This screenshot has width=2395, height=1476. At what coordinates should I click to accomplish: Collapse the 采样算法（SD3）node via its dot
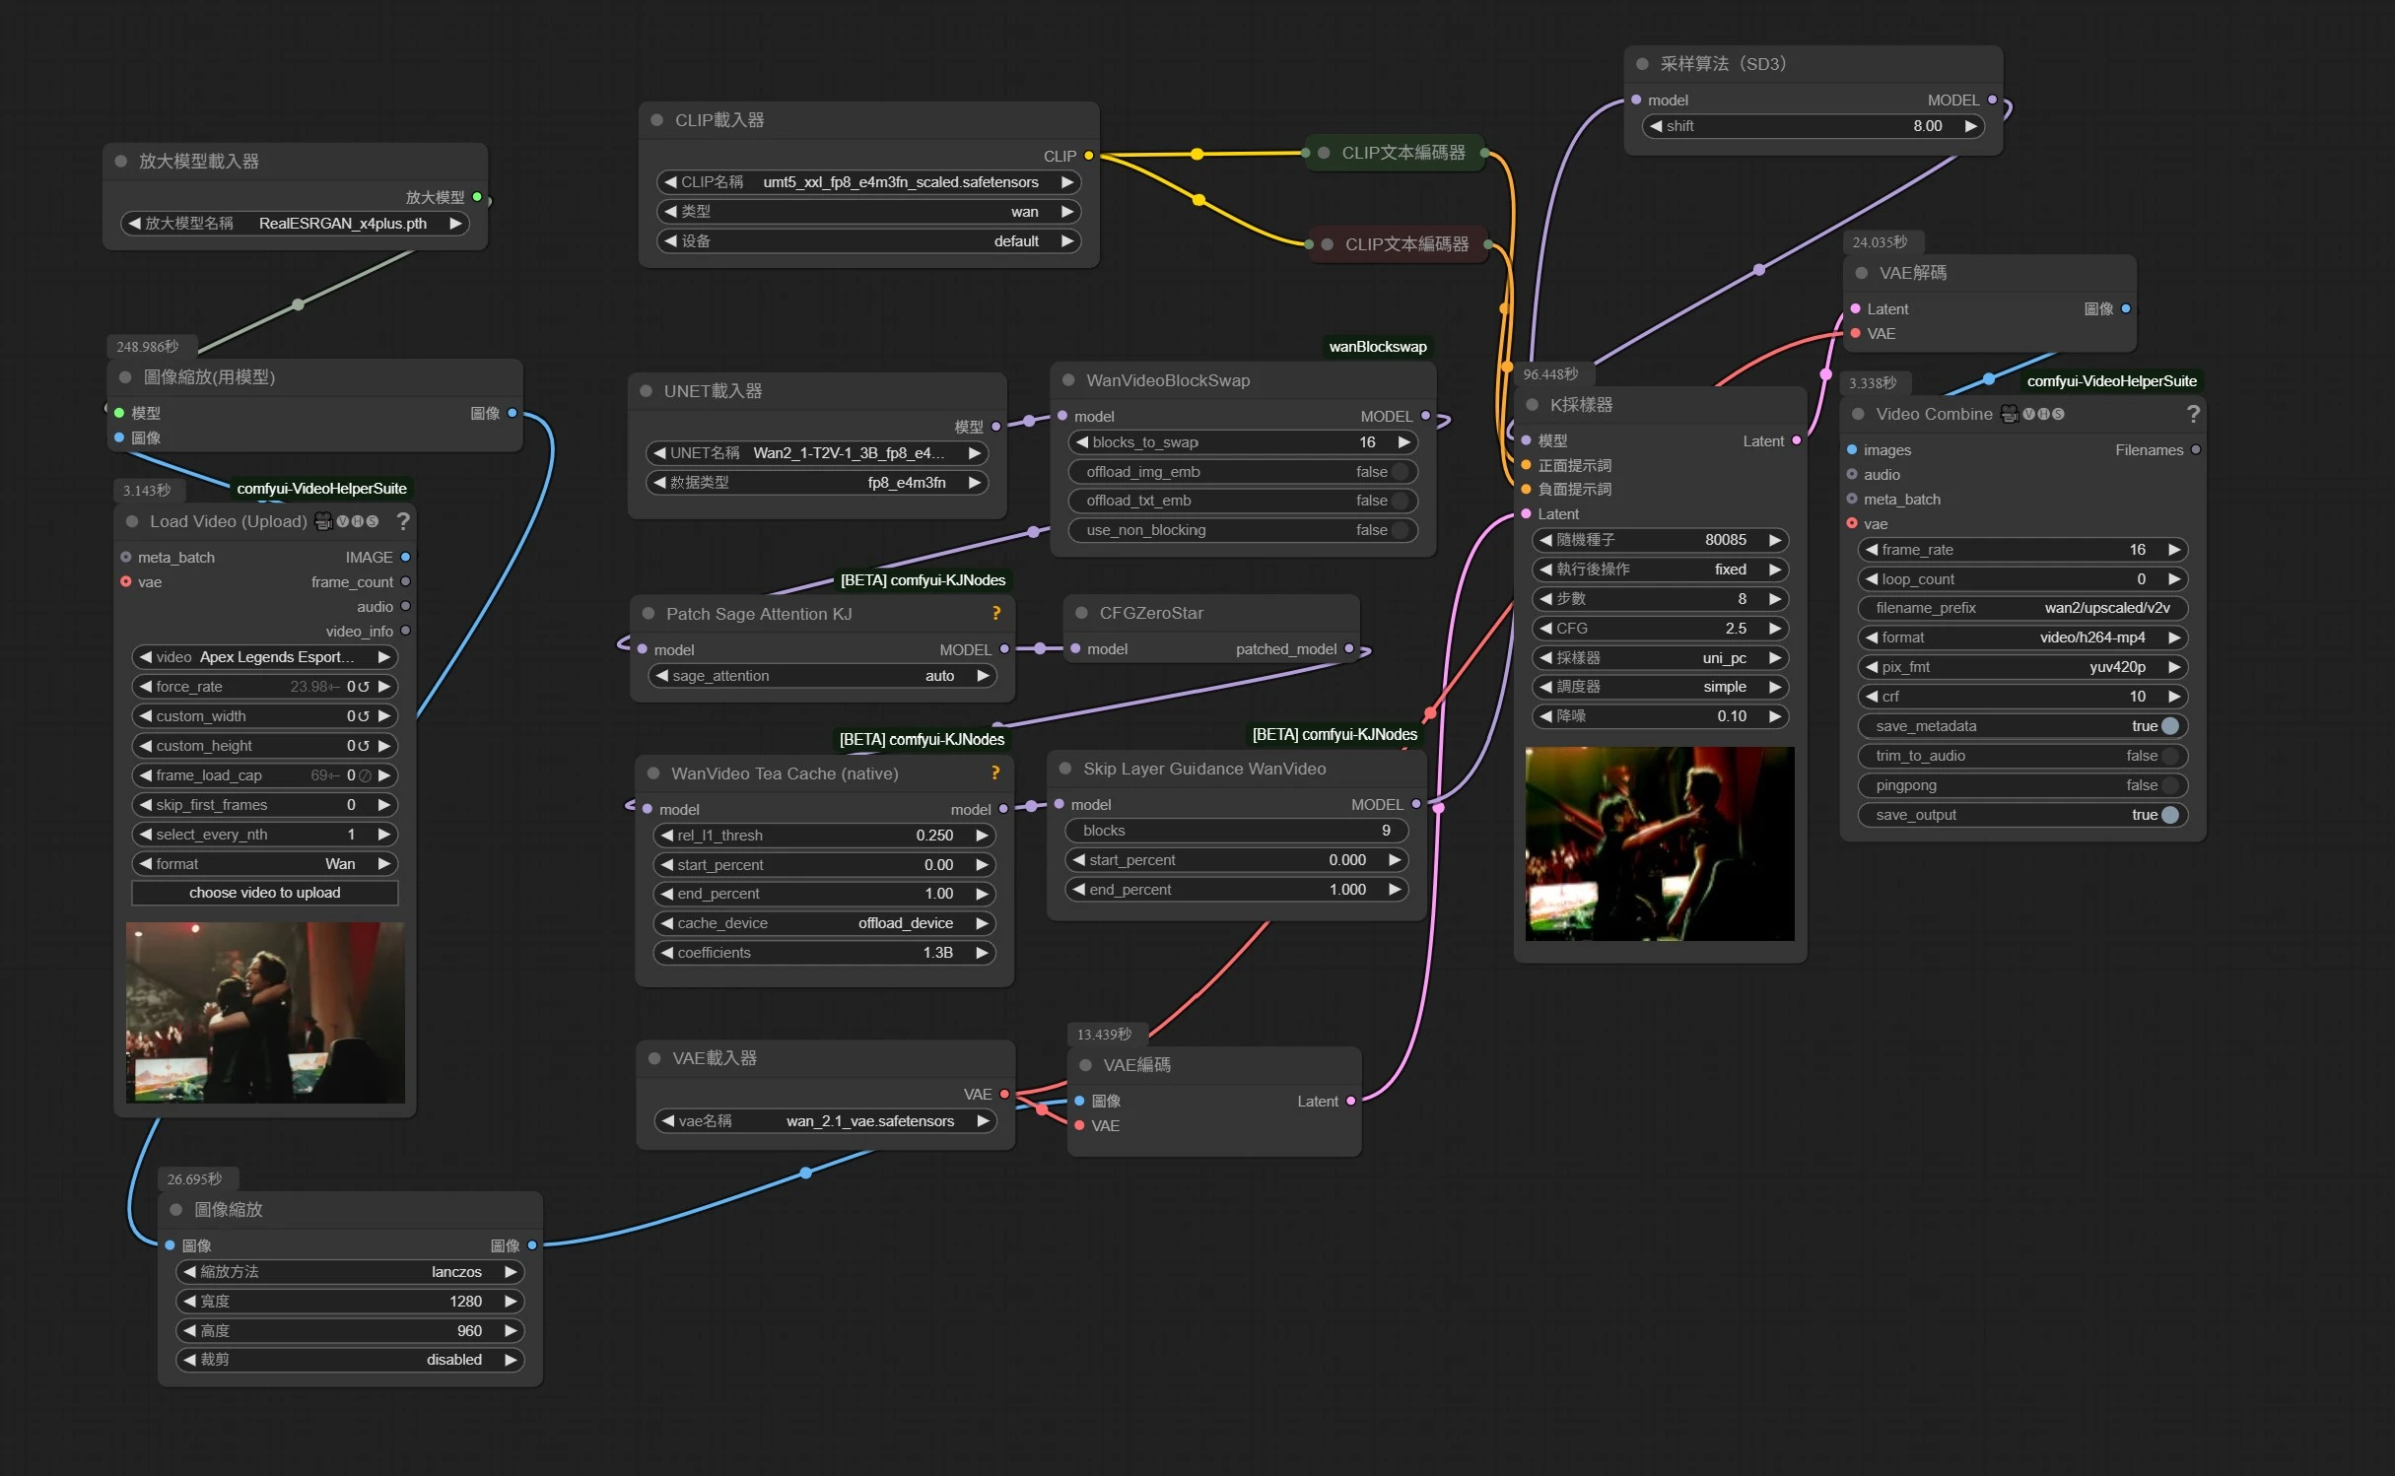tap(1642, 64)
